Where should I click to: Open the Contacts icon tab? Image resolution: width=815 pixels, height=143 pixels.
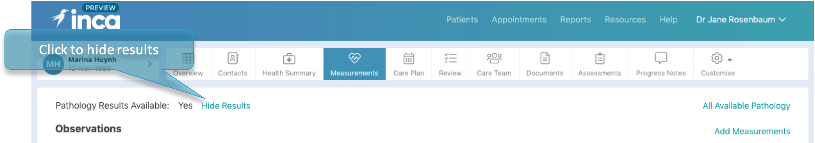coord(233,58)
